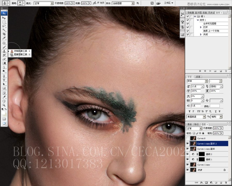Viewport: 232px width, 186px height.
Task: Select the Brush tool in the toolbox
Action: tap(4, 47)
